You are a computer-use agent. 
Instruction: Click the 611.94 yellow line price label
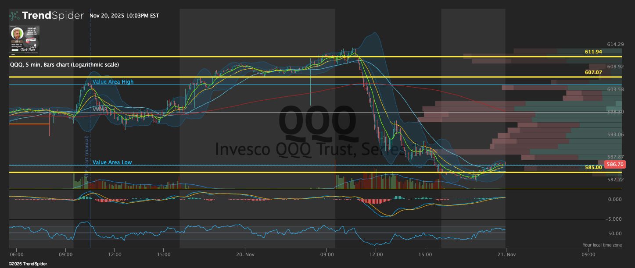point(593,52)
